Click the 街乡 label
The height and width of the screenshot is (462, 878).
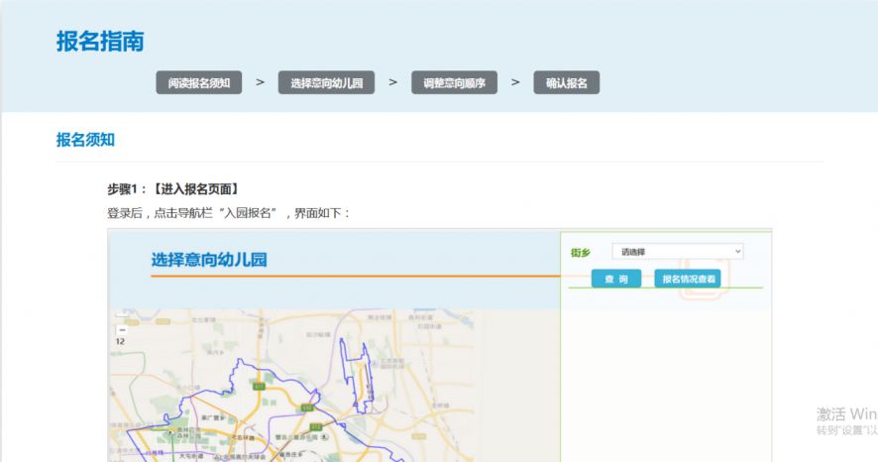click(x=581, y=253)
